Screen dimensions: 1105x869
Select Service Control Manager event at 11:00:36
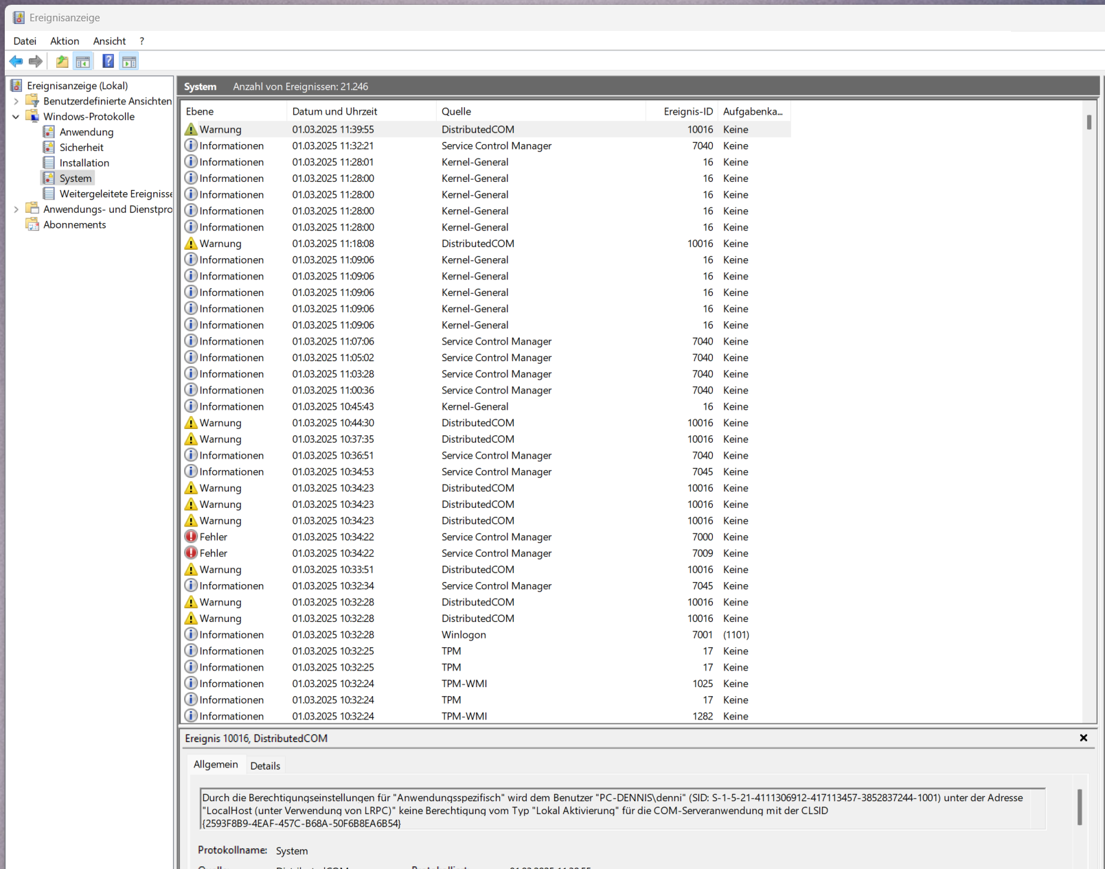[486, 390]
